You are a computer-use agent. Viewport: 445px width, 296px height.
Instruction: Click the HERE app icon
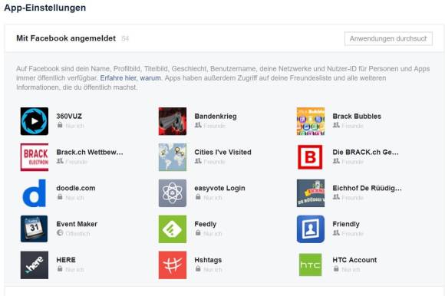pos(35,265)
